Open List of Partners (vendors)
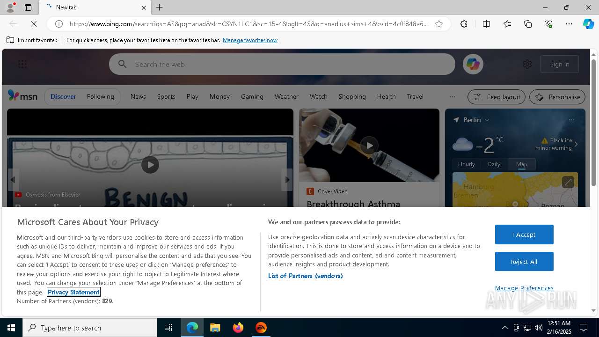The image size is (599, 337). click(x=306, y=276)
